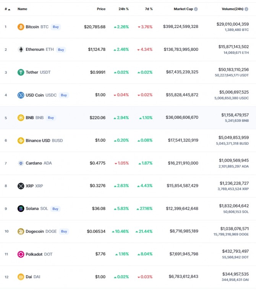Sort by the Name column header

[x=22, y=9]
